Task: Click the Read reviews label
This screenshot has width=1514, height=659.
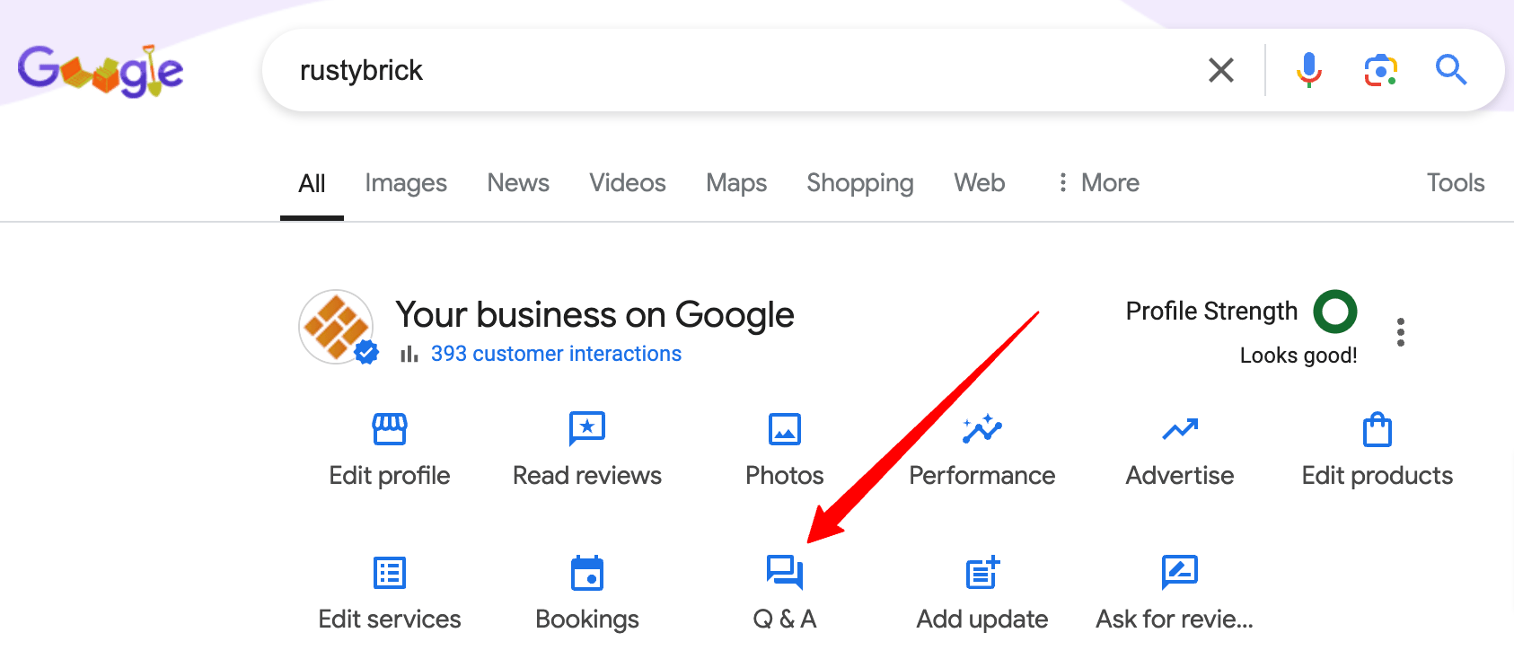Action: click(587, 476)
